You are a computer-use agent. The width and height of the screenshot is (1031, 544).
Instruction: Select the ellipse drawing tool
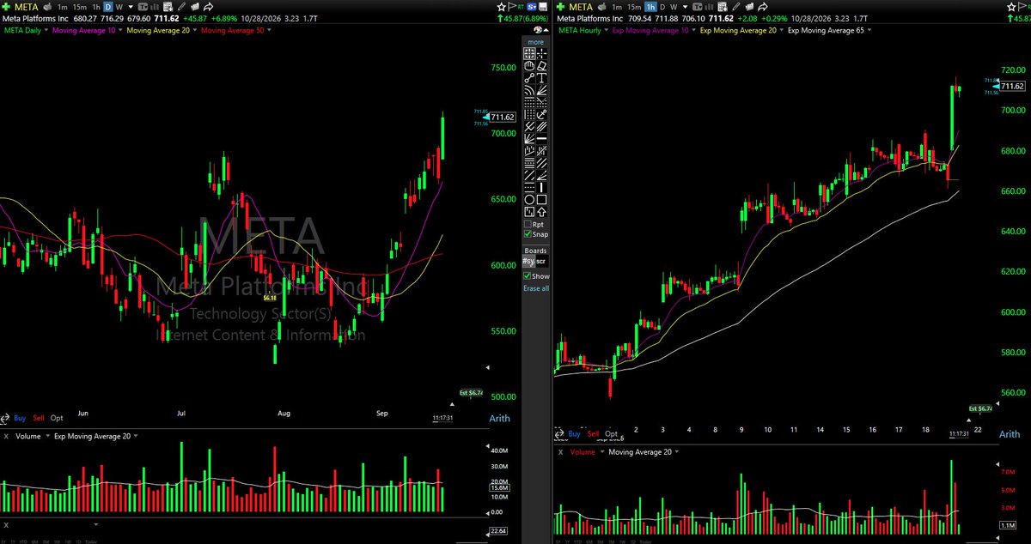click(x=529, y=199)
